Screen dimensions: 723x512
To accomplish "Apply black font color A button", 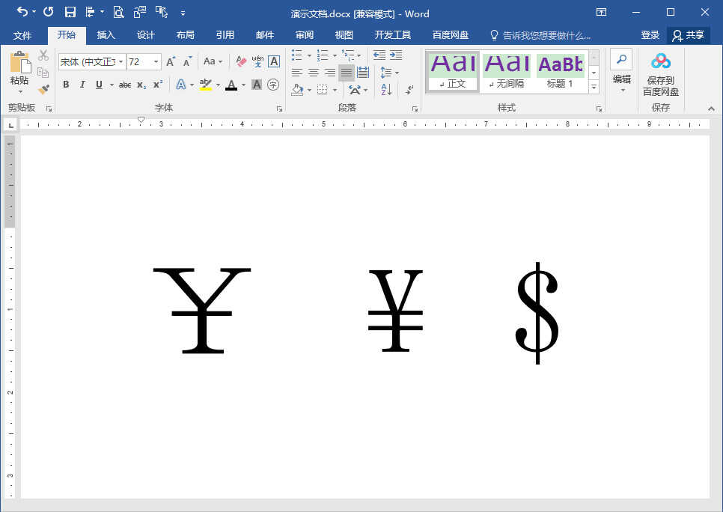I will coord(231,85).
